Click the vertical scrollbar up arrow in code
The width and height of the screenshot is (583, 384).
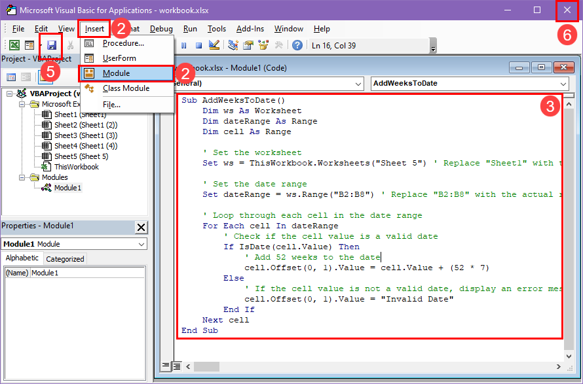(569, 105)
